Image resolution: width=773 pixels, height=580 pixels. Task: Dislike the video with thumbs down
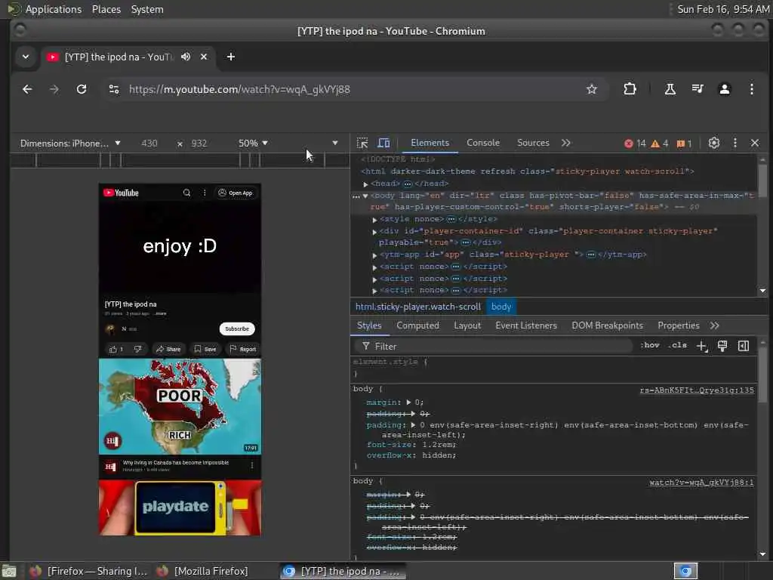click(137, 349)
